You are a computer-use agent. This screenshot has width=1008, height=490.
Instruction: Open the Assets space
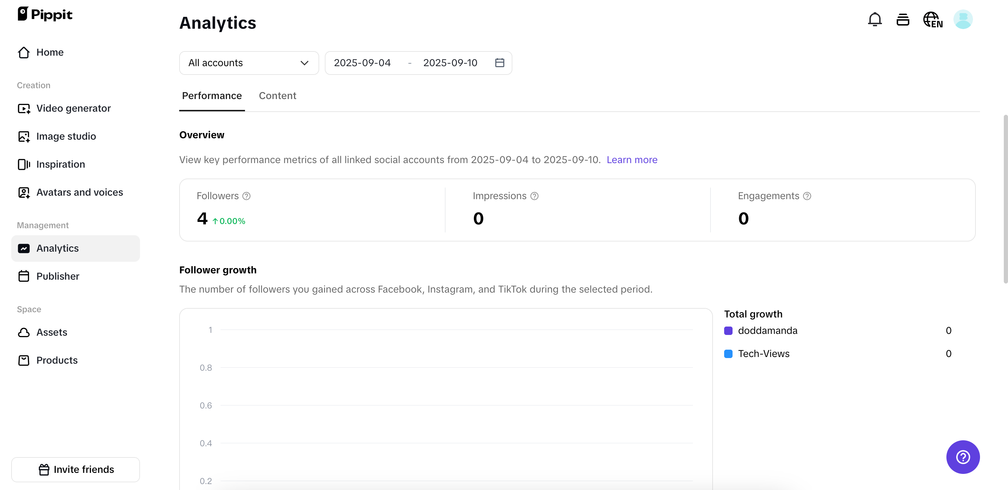coord(52,332)
